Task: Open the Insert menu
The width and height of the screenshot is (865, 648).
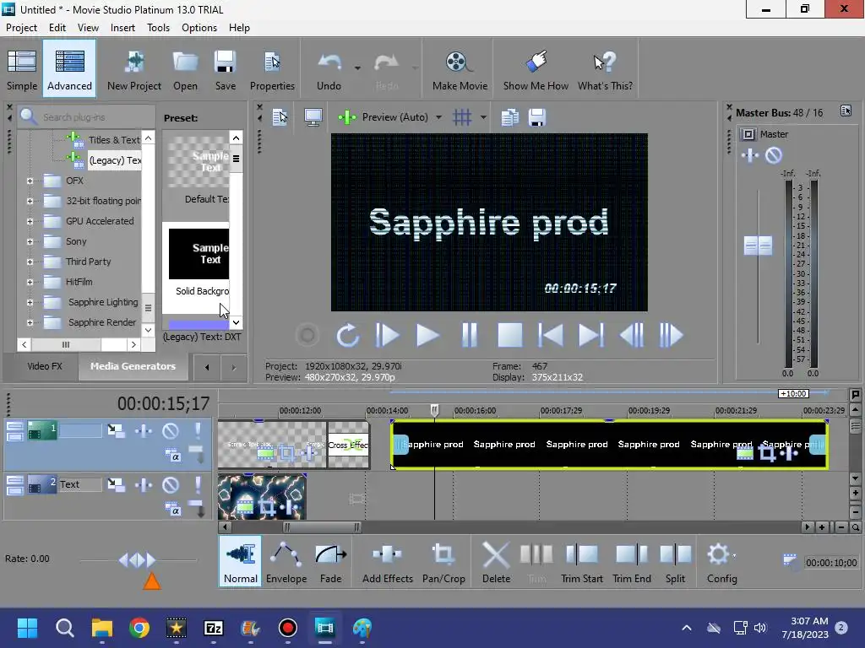Action: pyautogui.click(x=122, y=28)
